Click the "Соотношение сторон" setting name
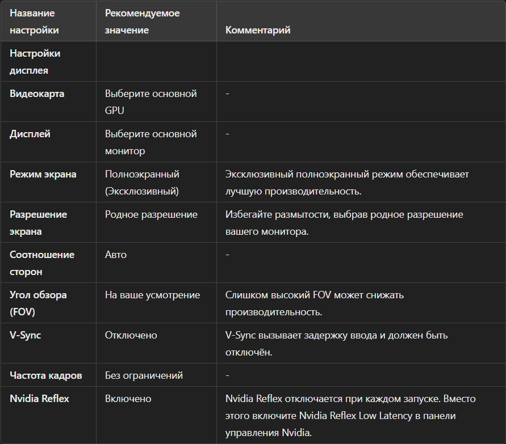This screenshot has width=506, height=444. pyautogui.click(x=42, y=263)
